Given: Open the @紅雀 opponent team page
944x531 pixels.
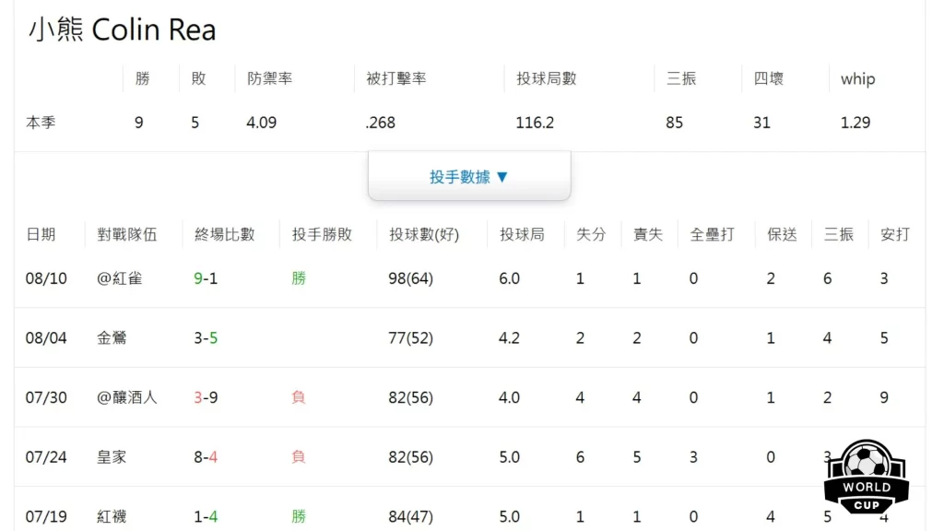Looking at the screenshot, I should (x=121, y=277).
